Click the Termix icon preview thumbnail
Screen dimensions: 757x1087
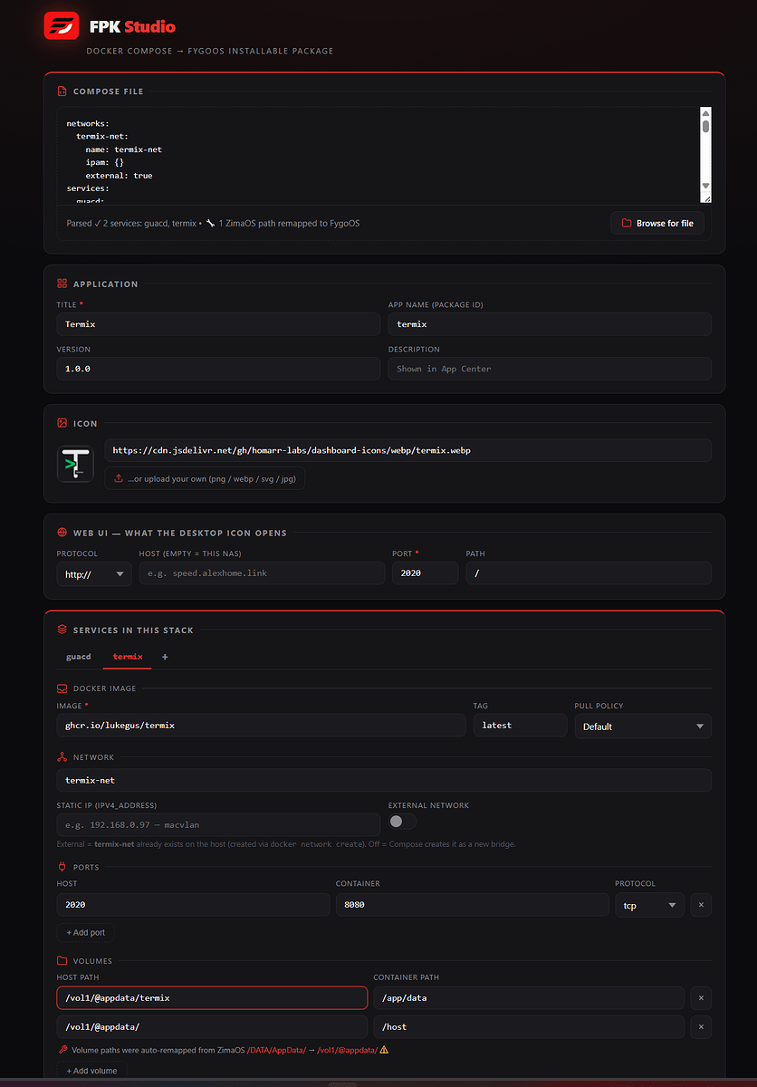[x=75, y=465]
